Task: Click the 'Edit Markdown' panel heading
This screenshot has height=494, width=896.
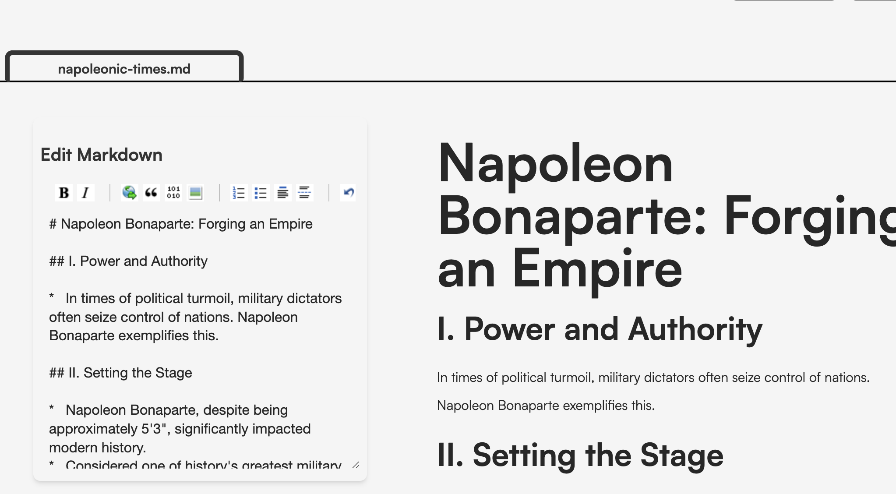Action: 102,155
